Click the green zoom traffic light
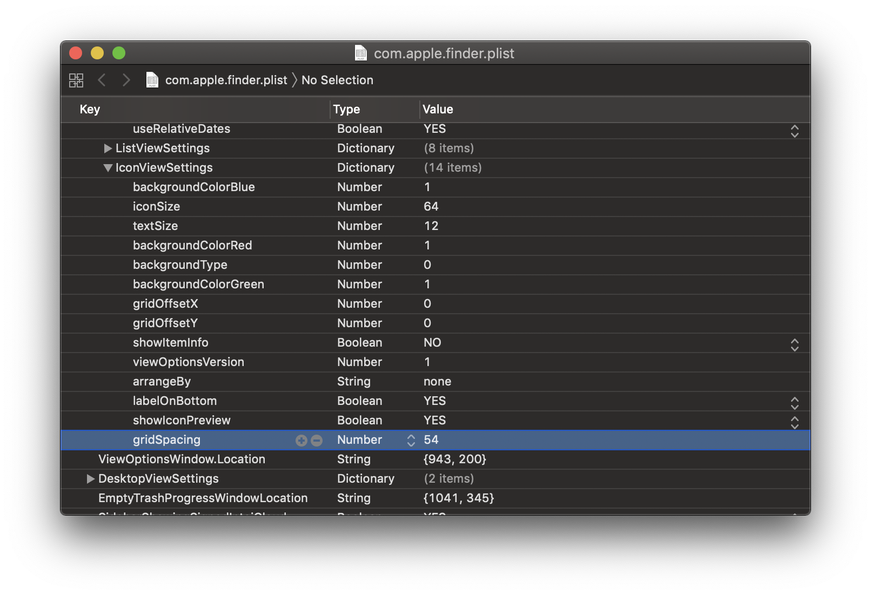 pos(119,53)
